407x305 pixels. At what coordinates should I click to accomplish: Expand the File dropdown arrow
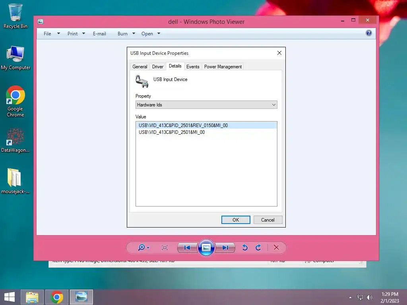[x=59, y=33]
